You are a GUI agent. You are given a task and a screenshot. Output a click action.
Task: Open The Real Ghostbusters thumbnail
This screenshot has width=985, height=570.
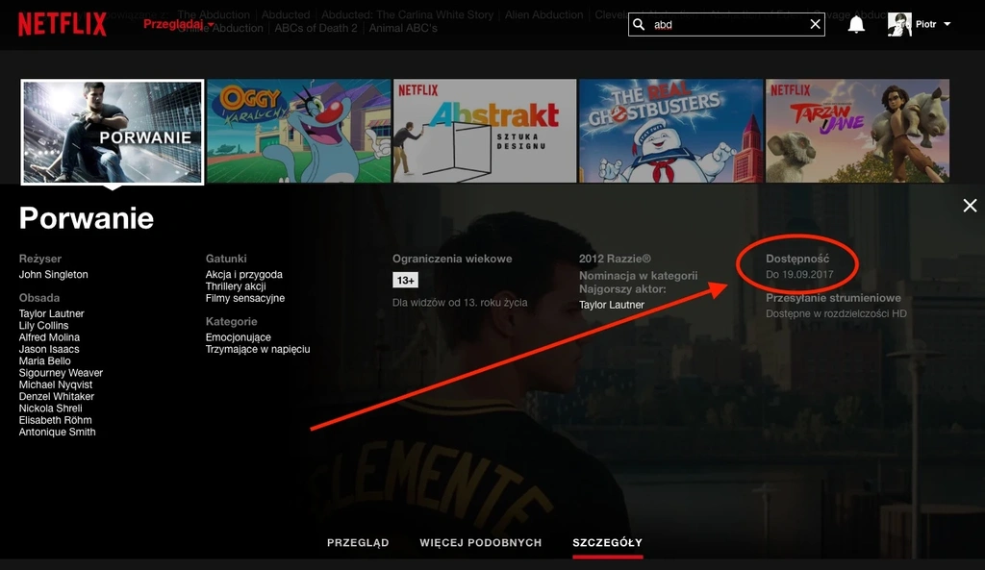point(670,131)
